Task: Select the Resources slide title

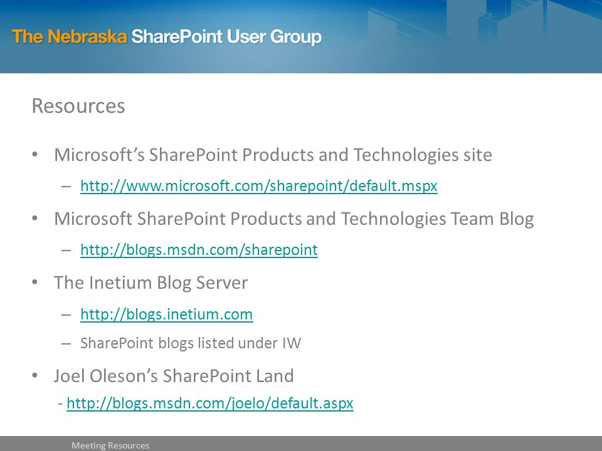Action: pos(78,106)
